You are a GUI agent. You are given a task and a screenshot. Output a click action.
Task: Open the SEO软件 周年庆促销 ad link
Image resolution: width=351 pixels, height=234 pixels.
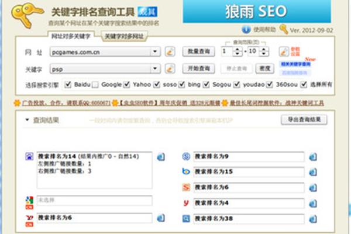point(169,103)
